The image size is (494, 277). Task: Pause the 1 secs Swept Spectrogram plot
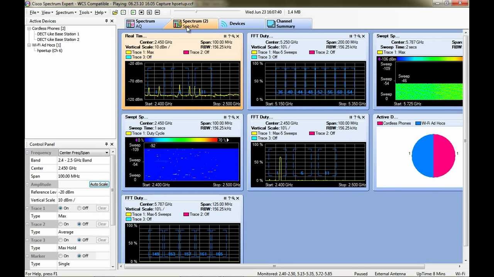(x=225, y=117)
